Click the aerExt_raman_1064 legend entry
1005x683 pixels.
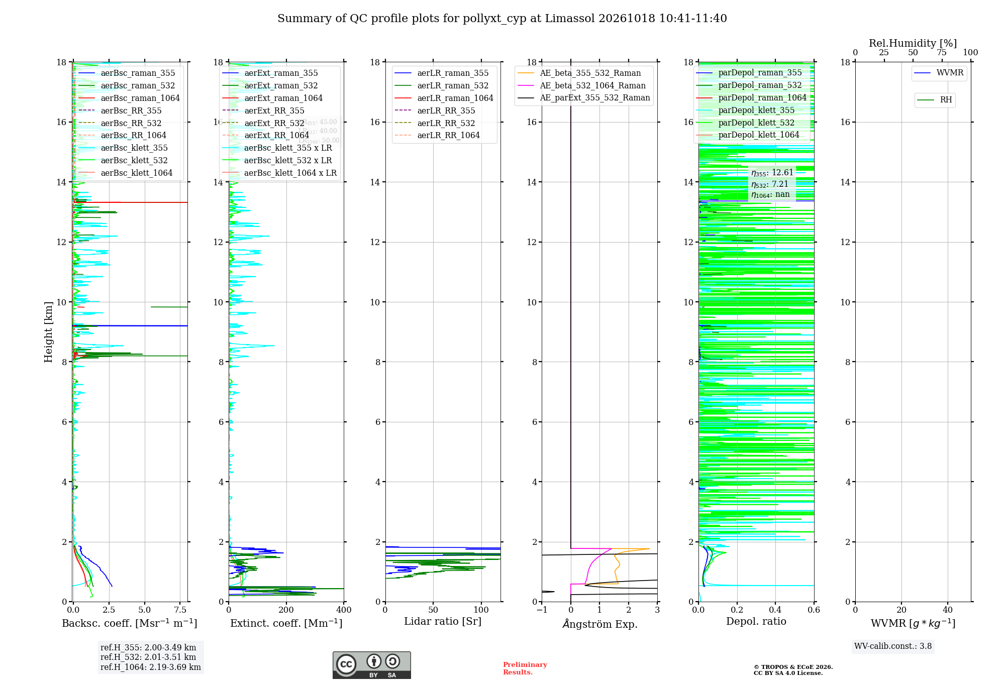[272, 98]
